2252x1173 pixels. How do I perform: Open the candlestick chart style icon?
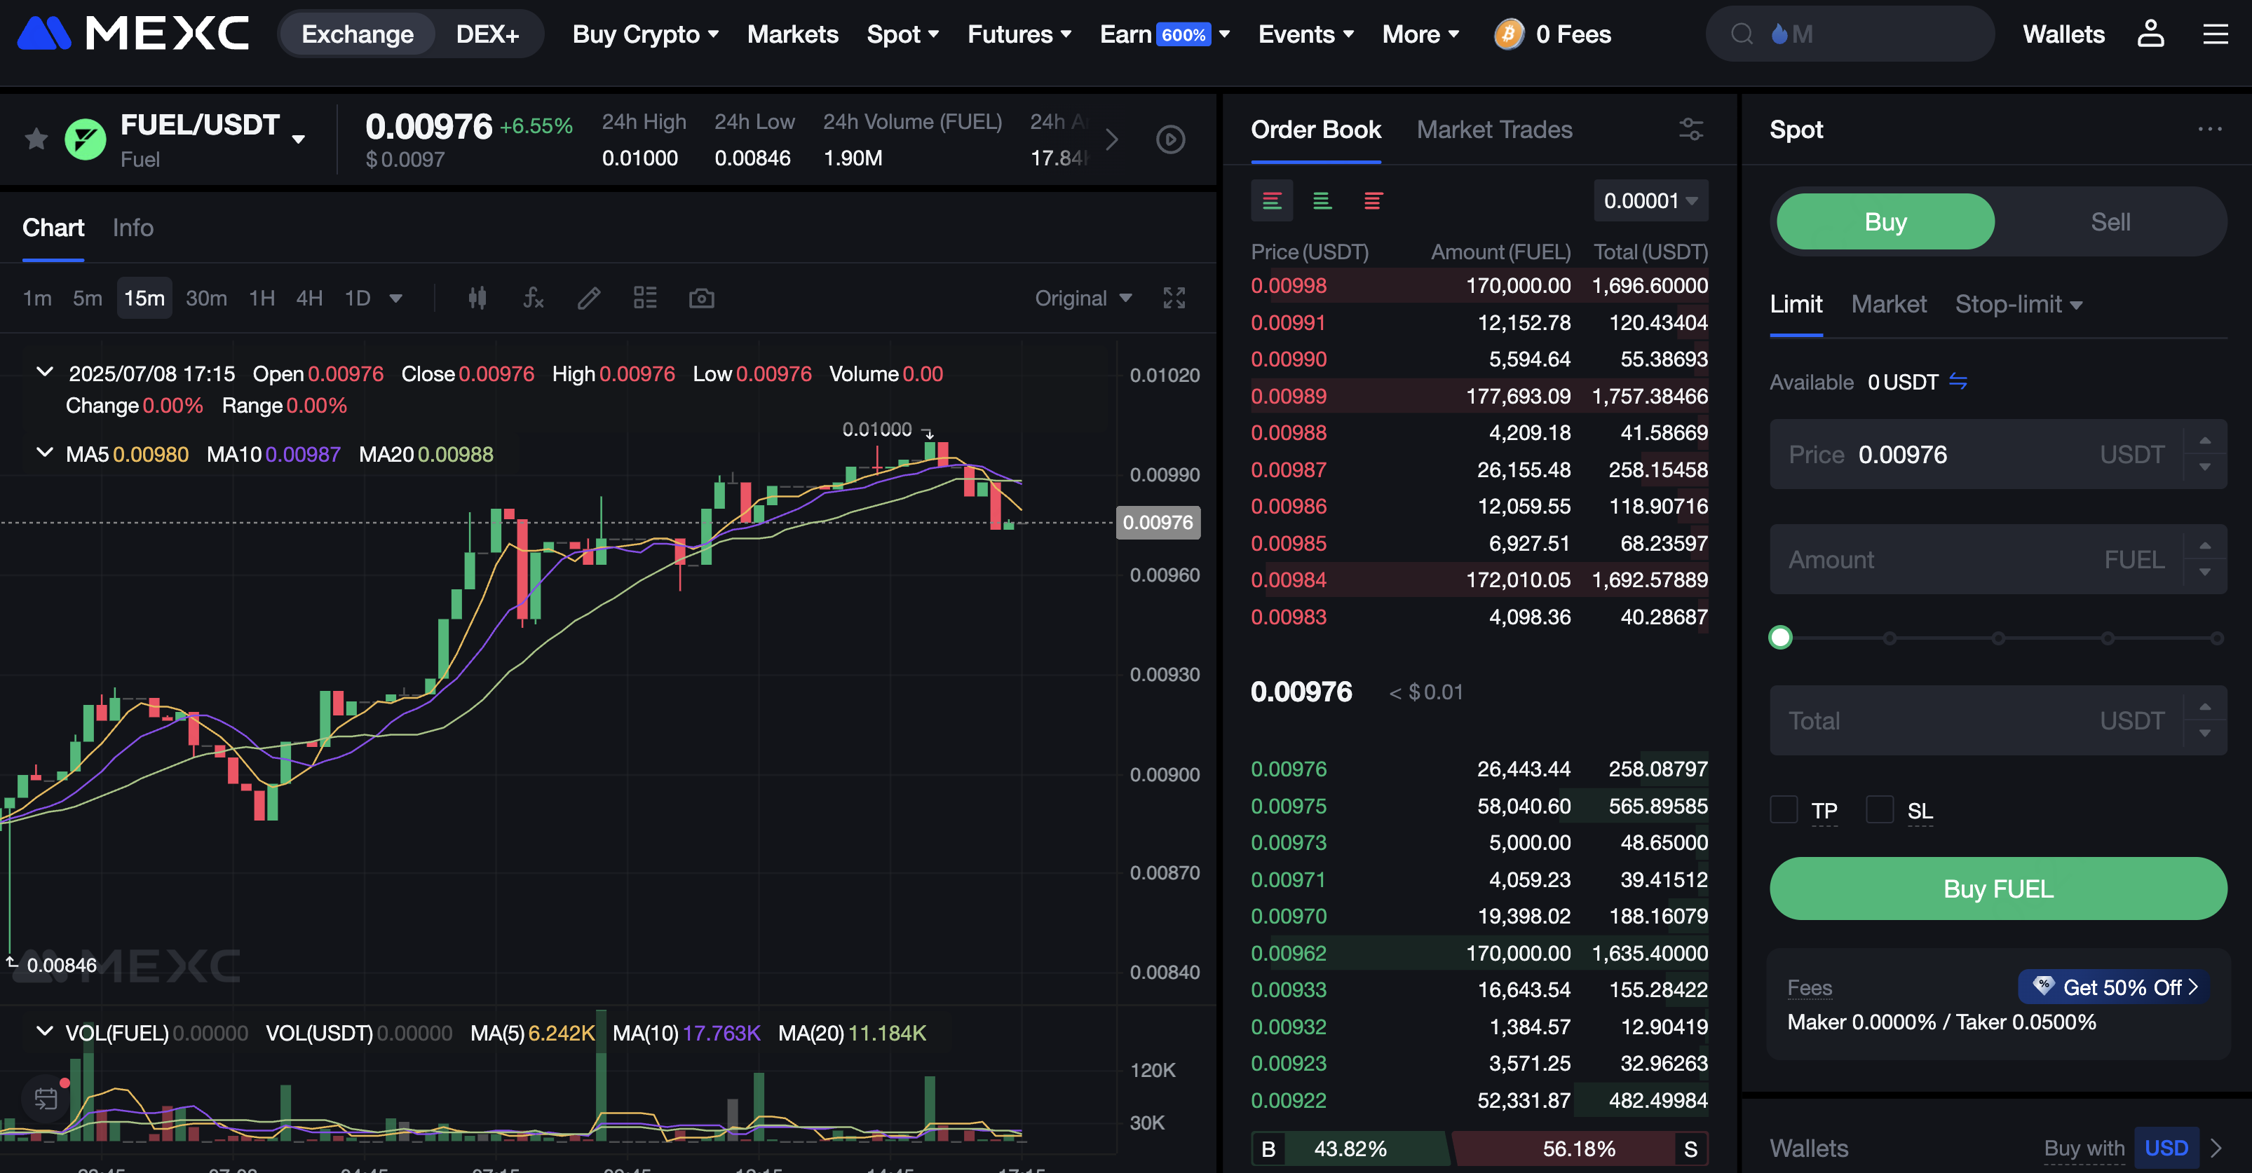click(x=477, y=299)
